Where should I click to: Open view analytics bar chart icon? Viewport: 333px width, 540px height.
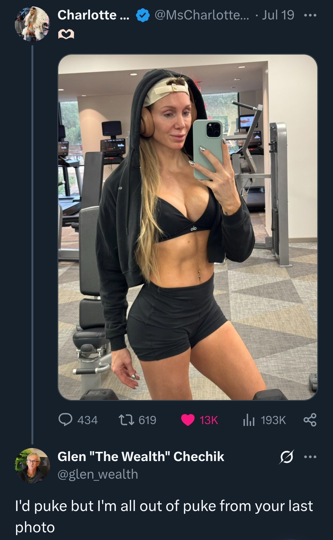tap(249, 420)
